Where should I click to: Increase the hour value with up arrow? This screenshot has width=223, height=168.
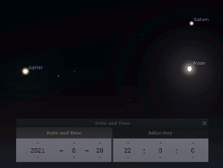pyautogui.click(x=128, y=143)
